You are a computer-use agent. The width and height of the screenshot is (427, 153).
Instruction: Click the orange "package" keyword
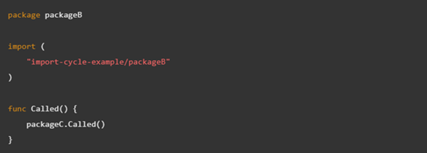click(x=24, y=15)
